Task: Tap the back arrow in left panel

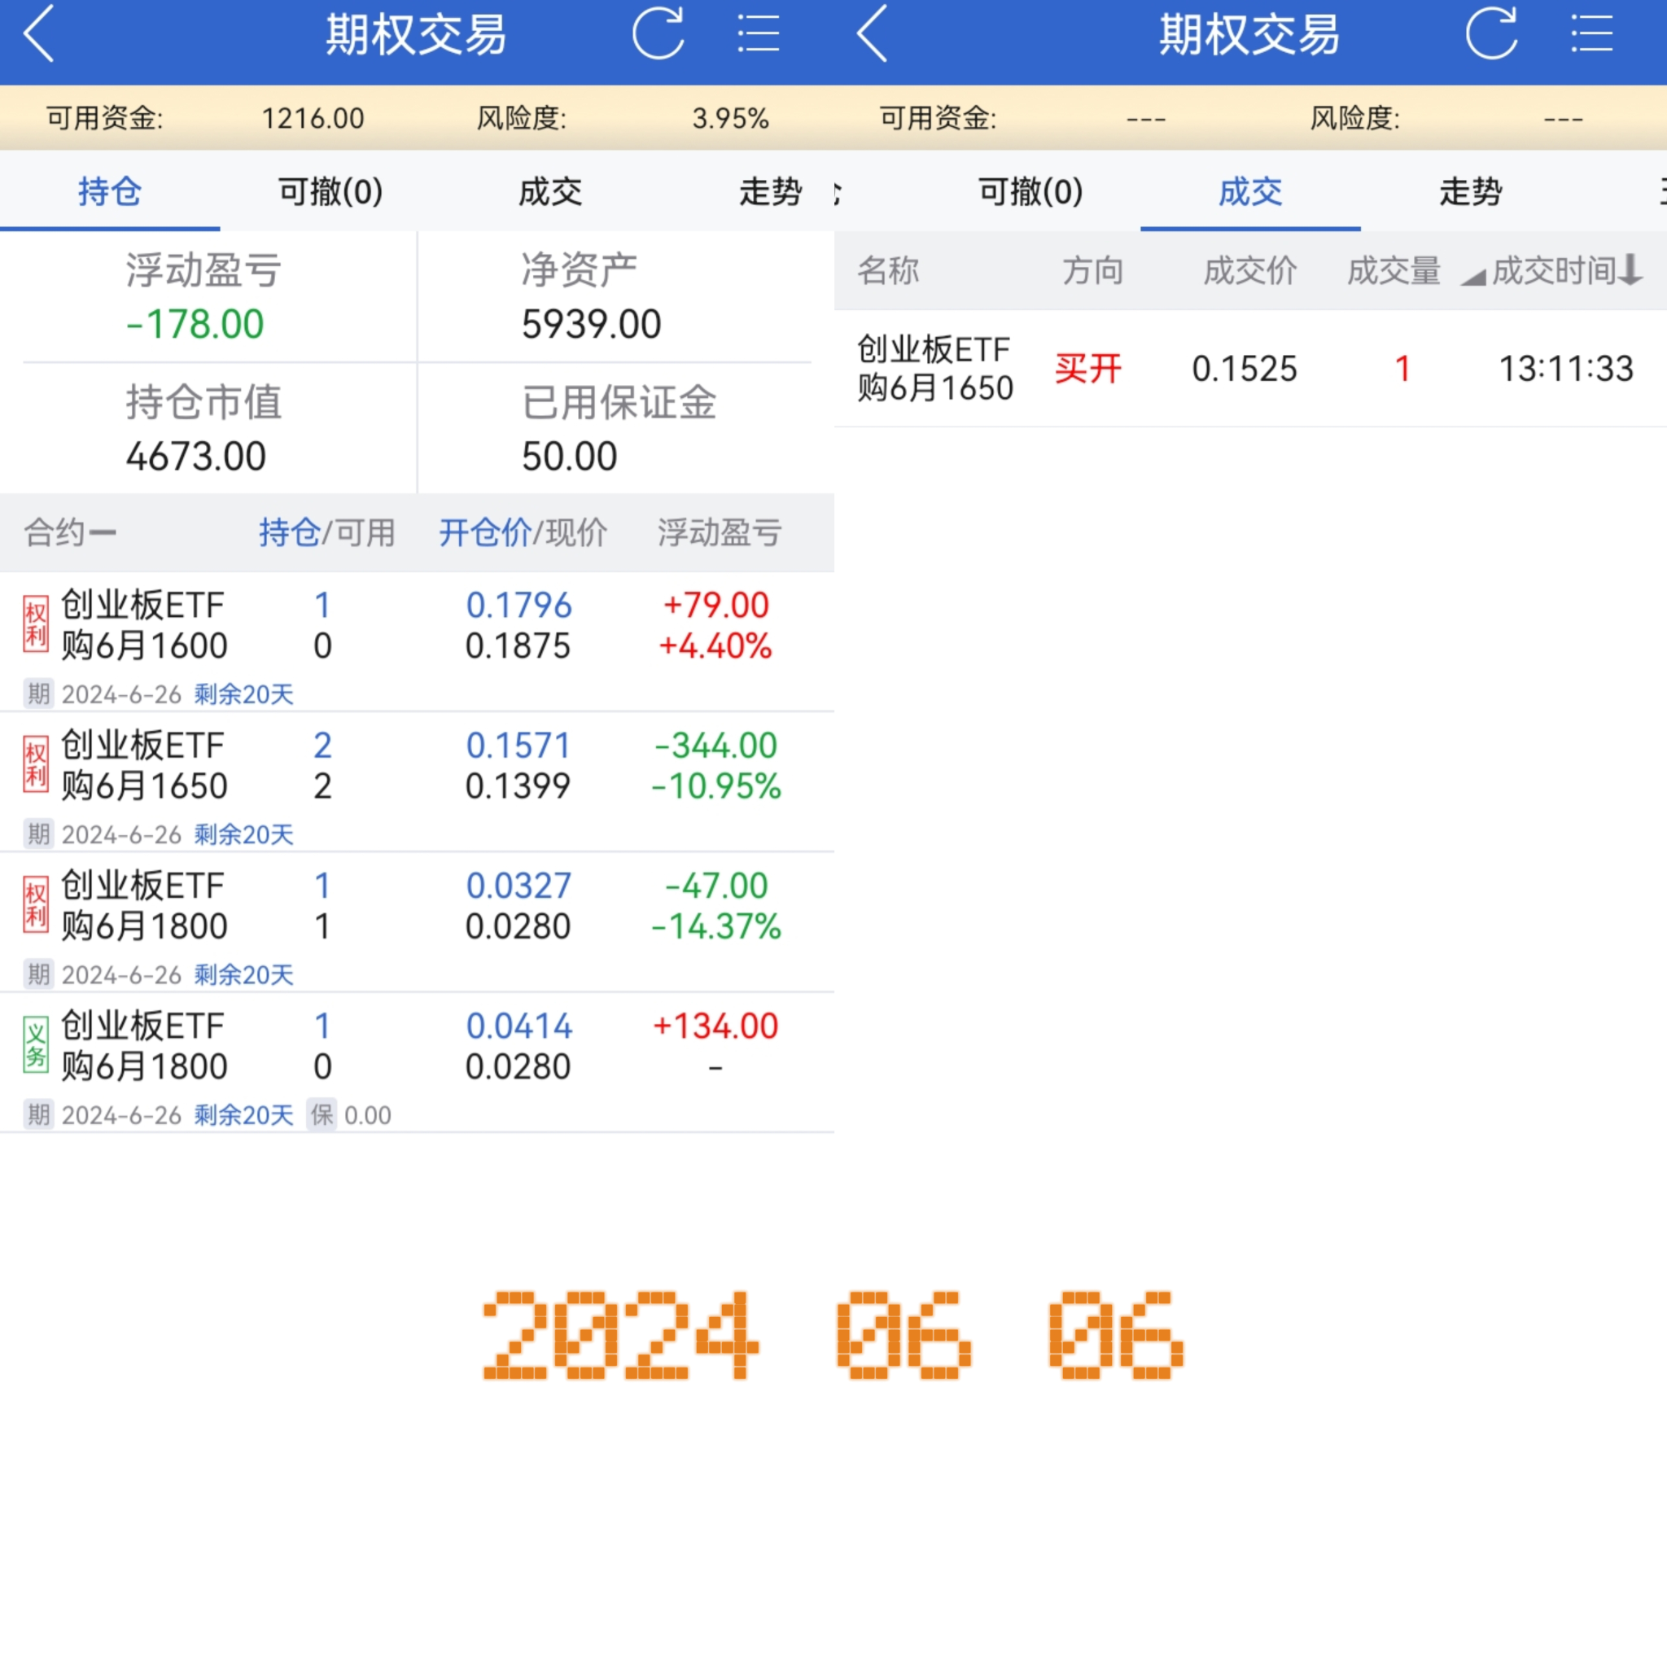Action: [x=40, y=34]
